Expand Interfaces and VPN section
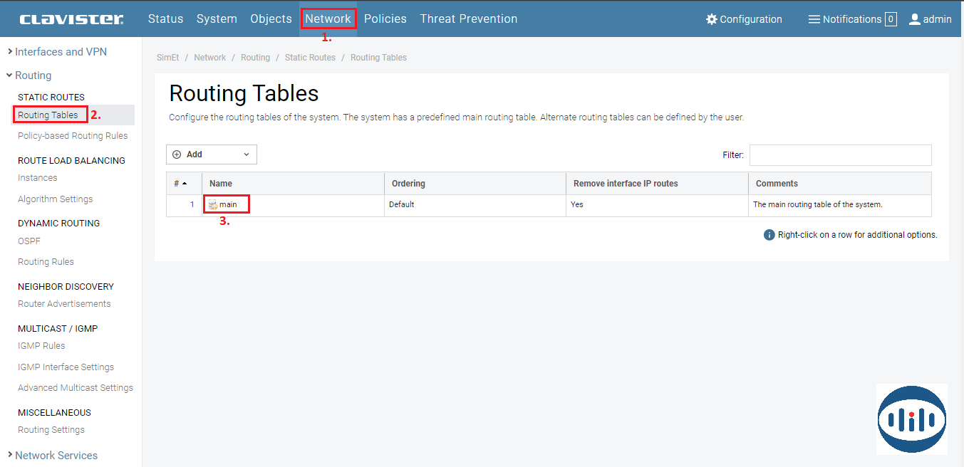964x467 pixels. (61, 52)
